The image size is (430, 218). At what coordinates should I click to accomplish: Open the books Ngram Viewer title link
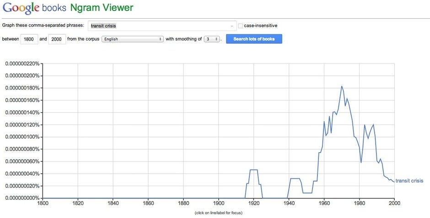(88, 8)
